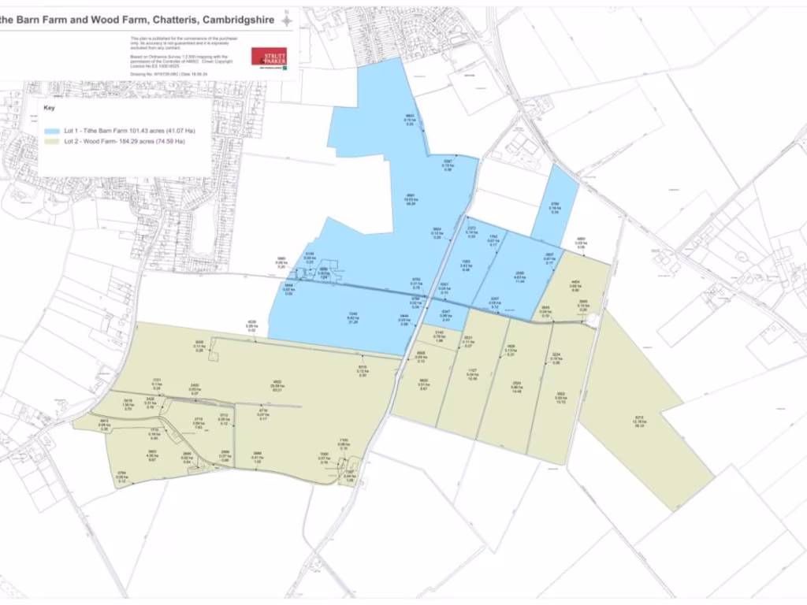The width and height of the screenshot is (807, 605).
Task: Click the Strutt & Parker red logo
Action: click(x=269, y=57)
